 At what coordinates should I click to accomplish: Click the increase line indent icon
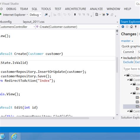(59, 15)
